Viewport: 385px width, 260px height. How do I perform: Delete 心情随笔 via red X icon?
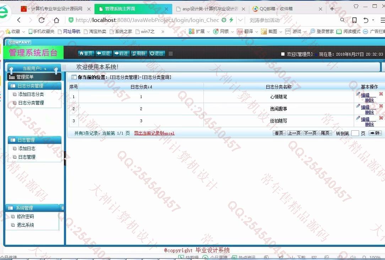381,94
